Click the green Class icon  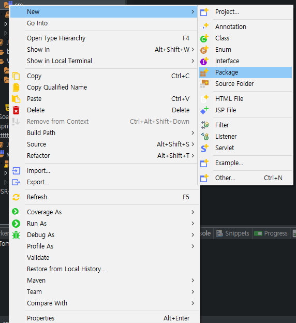click(x=204, y=38)
